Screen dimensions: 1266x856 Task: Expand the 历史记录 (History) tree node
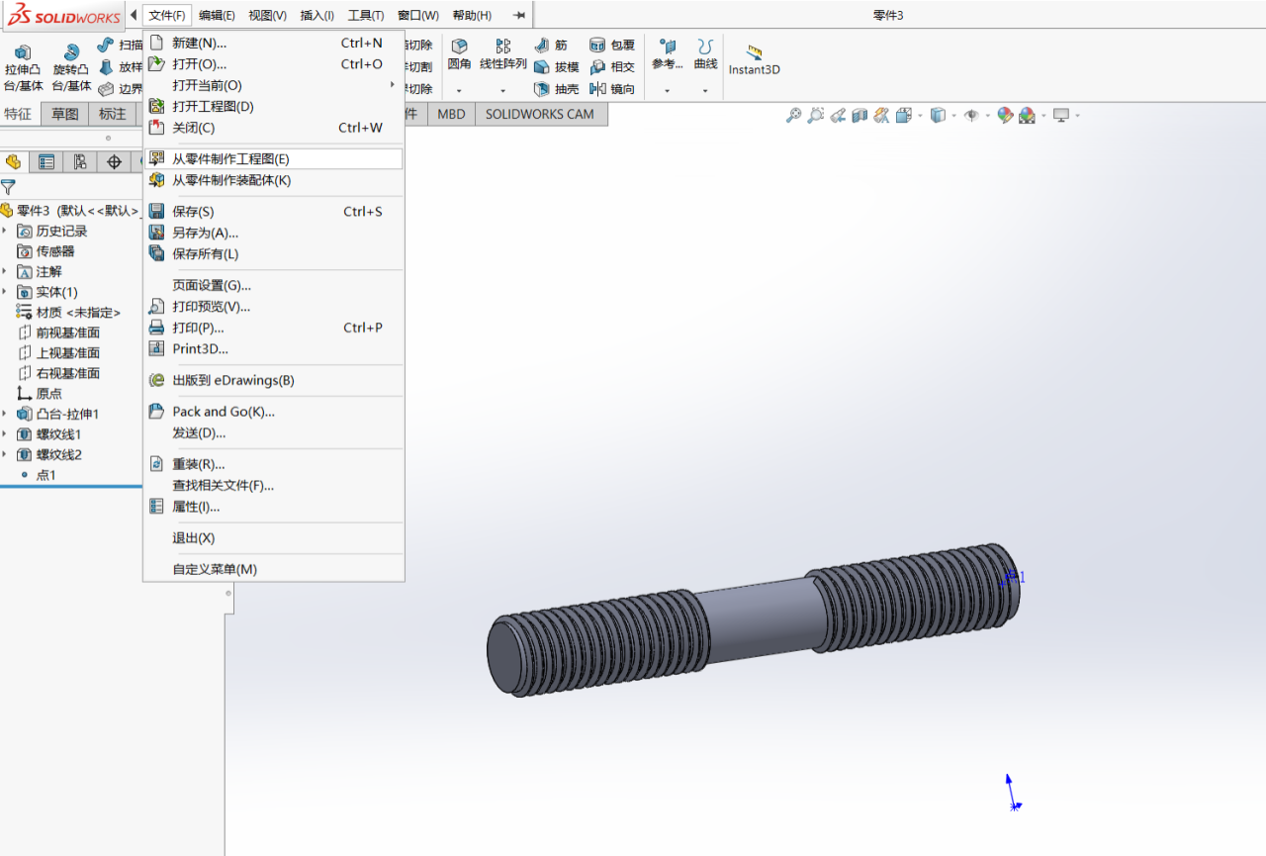[4, 231]
